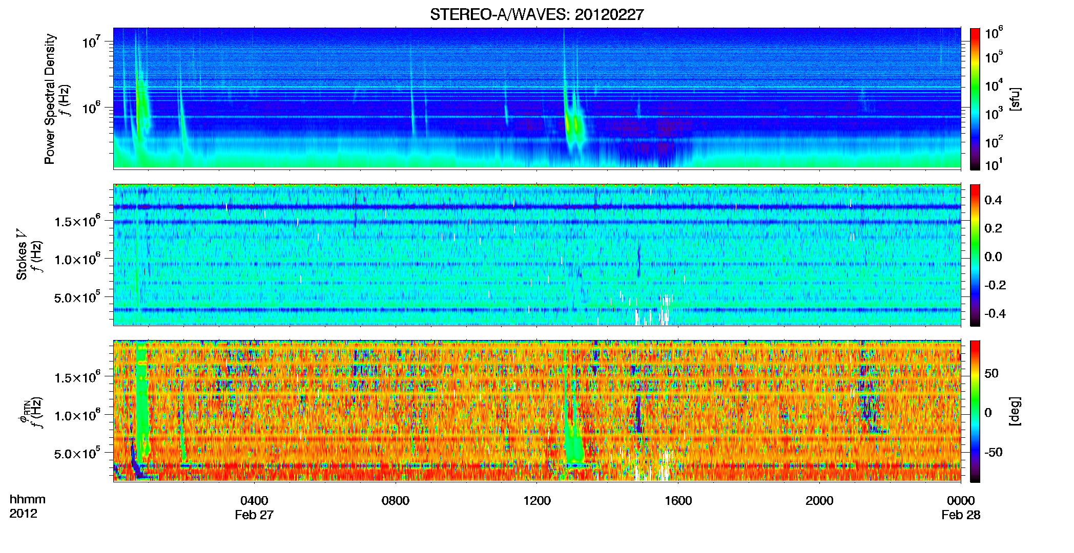Click the 2012 year label
This screenshot has height=553, width=1074.
click(x=23, y=514)
